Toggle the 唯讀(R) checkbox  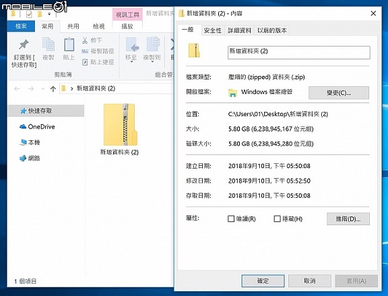coord(231,218)
